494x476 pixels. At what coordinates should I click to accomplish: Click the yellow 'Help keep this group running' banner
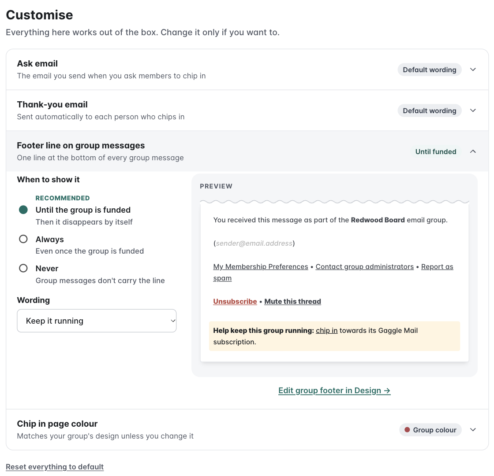[335, 336]
